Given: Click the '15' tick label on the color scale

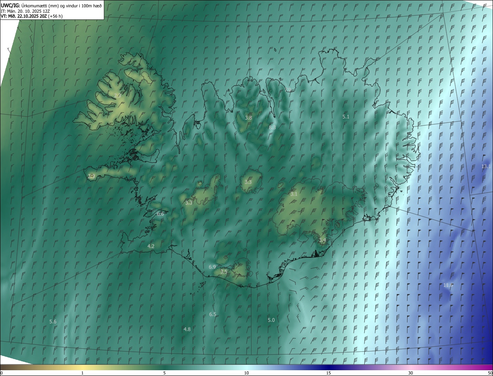Looking at the screenshot, I should point(329,373).
